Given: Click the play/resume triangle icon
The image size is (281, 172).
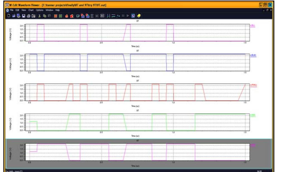Looking at the screenshot, I should (x=128, y=16).
